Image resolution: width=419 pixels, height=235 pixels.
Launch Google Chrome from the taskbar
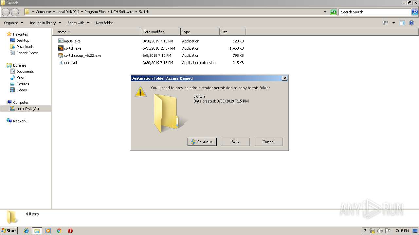[59, 231]
